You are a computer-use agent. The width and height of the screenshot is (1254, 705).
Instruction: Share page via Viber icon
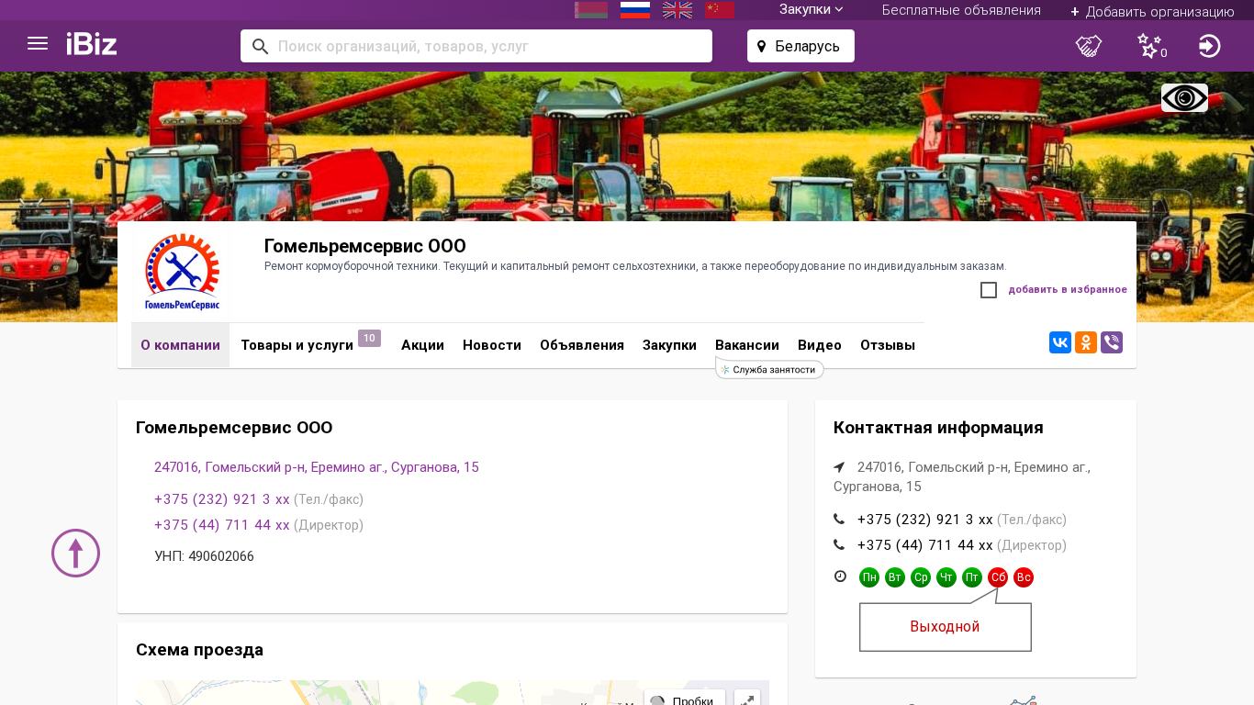1112,342
